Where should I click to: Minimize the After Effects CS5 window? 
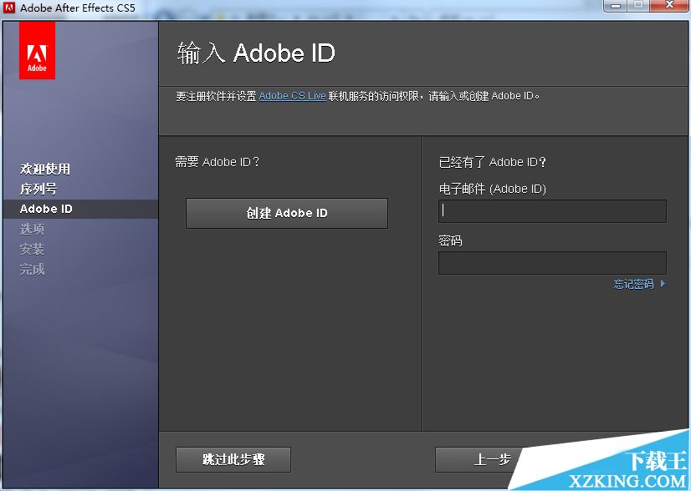(616, 6)
